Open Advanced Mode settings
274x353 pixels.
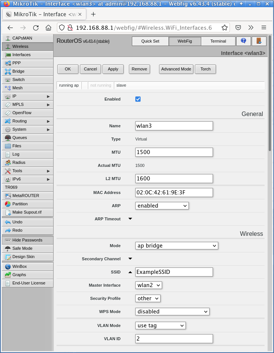click(176, 69)
